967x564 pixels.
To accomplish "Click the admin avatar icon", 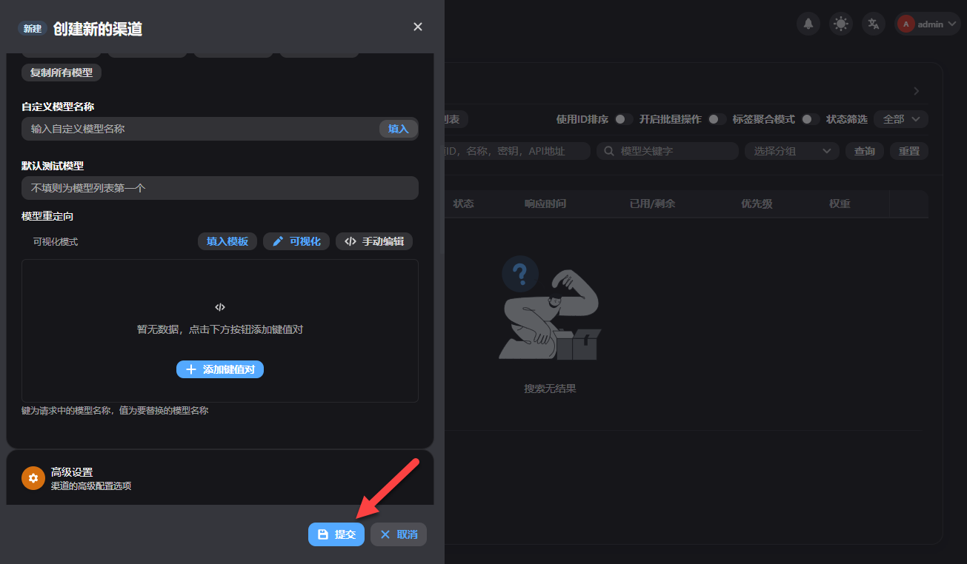I will [x=905, y=24].
